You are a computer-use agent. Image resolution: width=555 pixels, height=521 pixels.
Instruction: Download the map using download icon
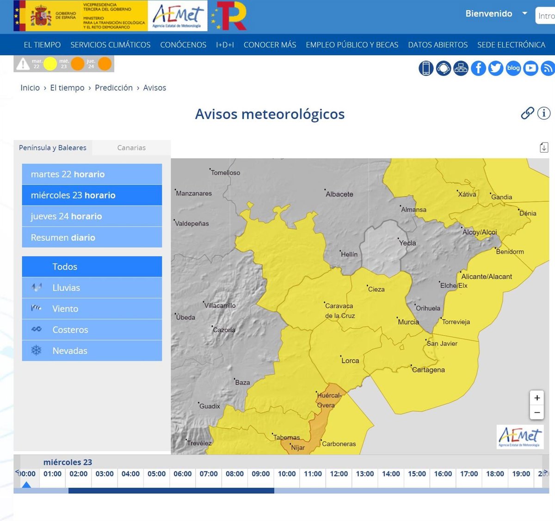tap(544, 148)
